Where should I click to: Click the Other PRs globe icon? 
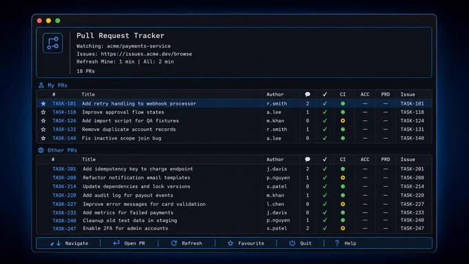click(x=41, y=150)
